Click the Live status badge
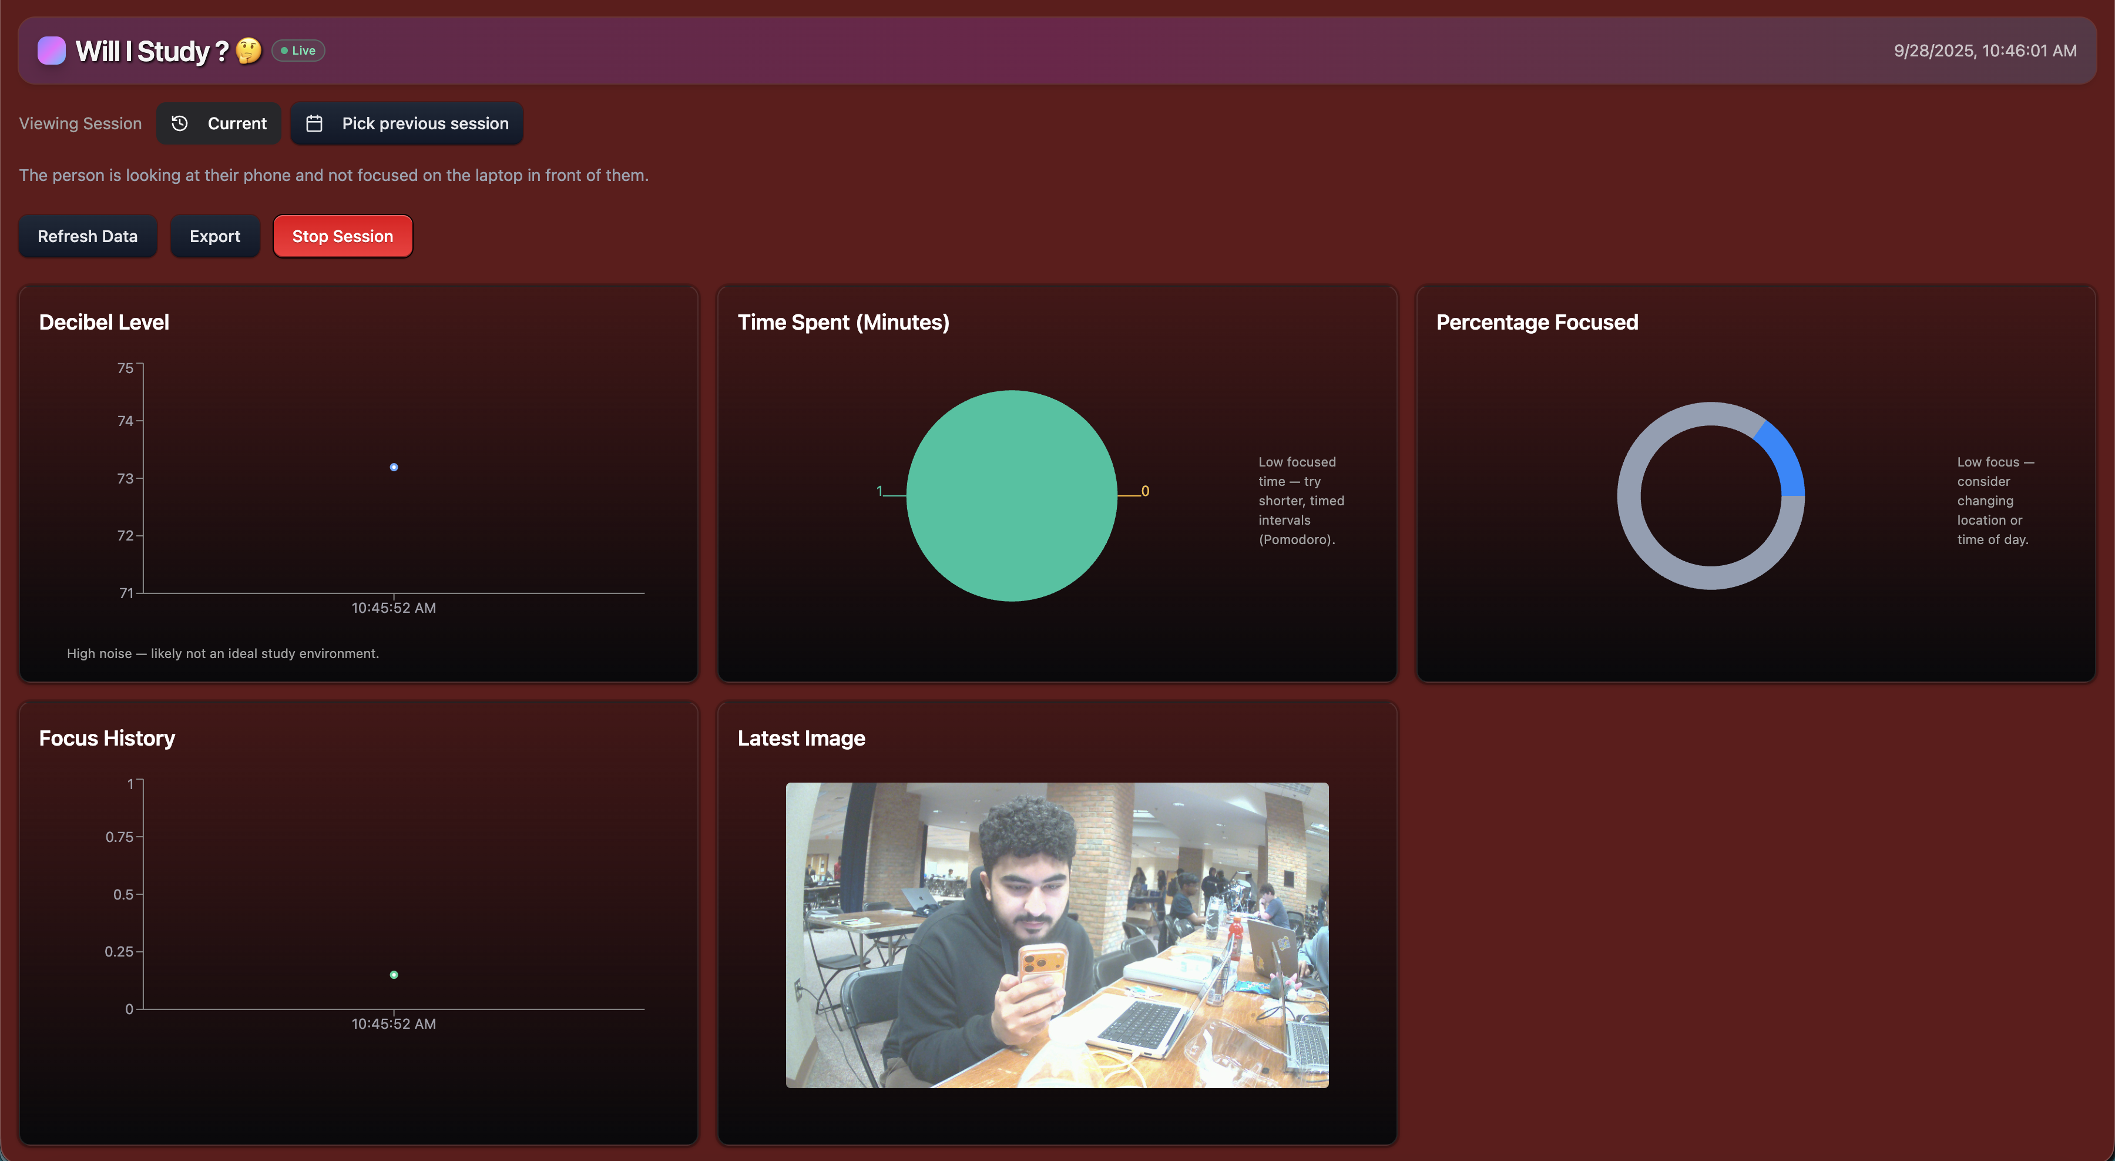2115x1161 pixels. click(299, 51)
